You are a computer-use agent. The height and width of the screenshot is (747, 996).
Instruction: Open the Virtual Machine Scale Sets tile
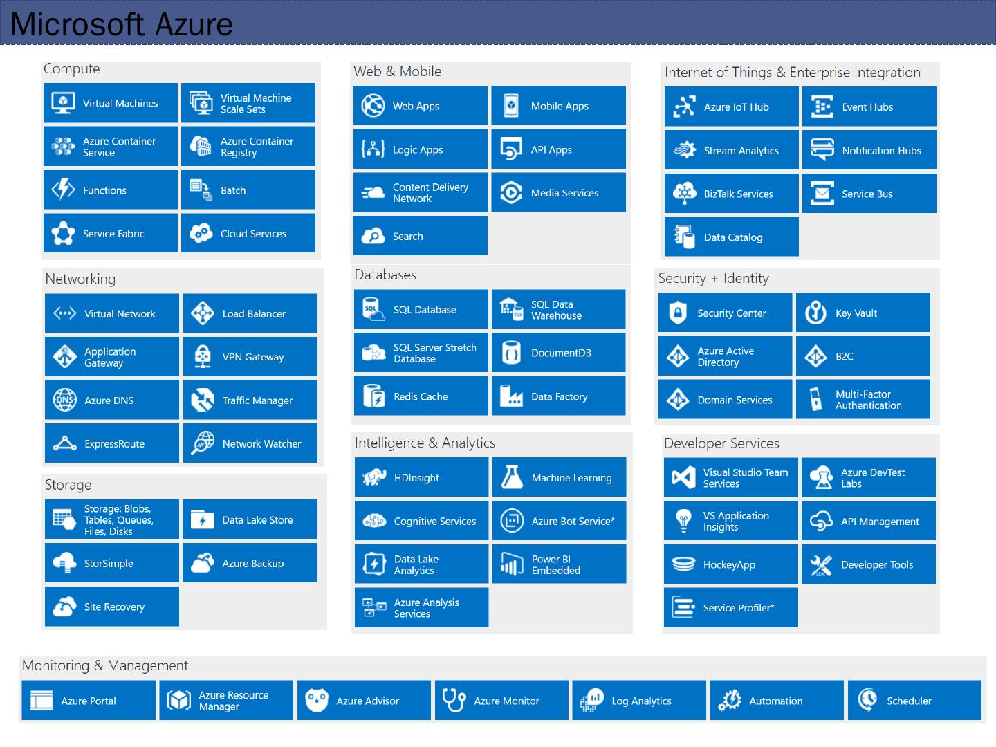click(248, 103)
